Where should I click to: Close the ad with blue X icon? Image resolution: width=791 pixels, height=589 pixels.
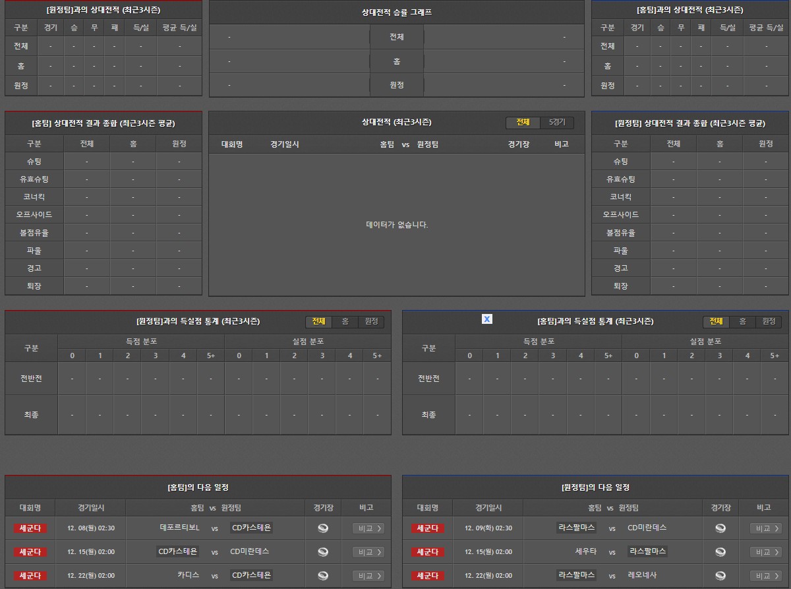tap(487, 319)
